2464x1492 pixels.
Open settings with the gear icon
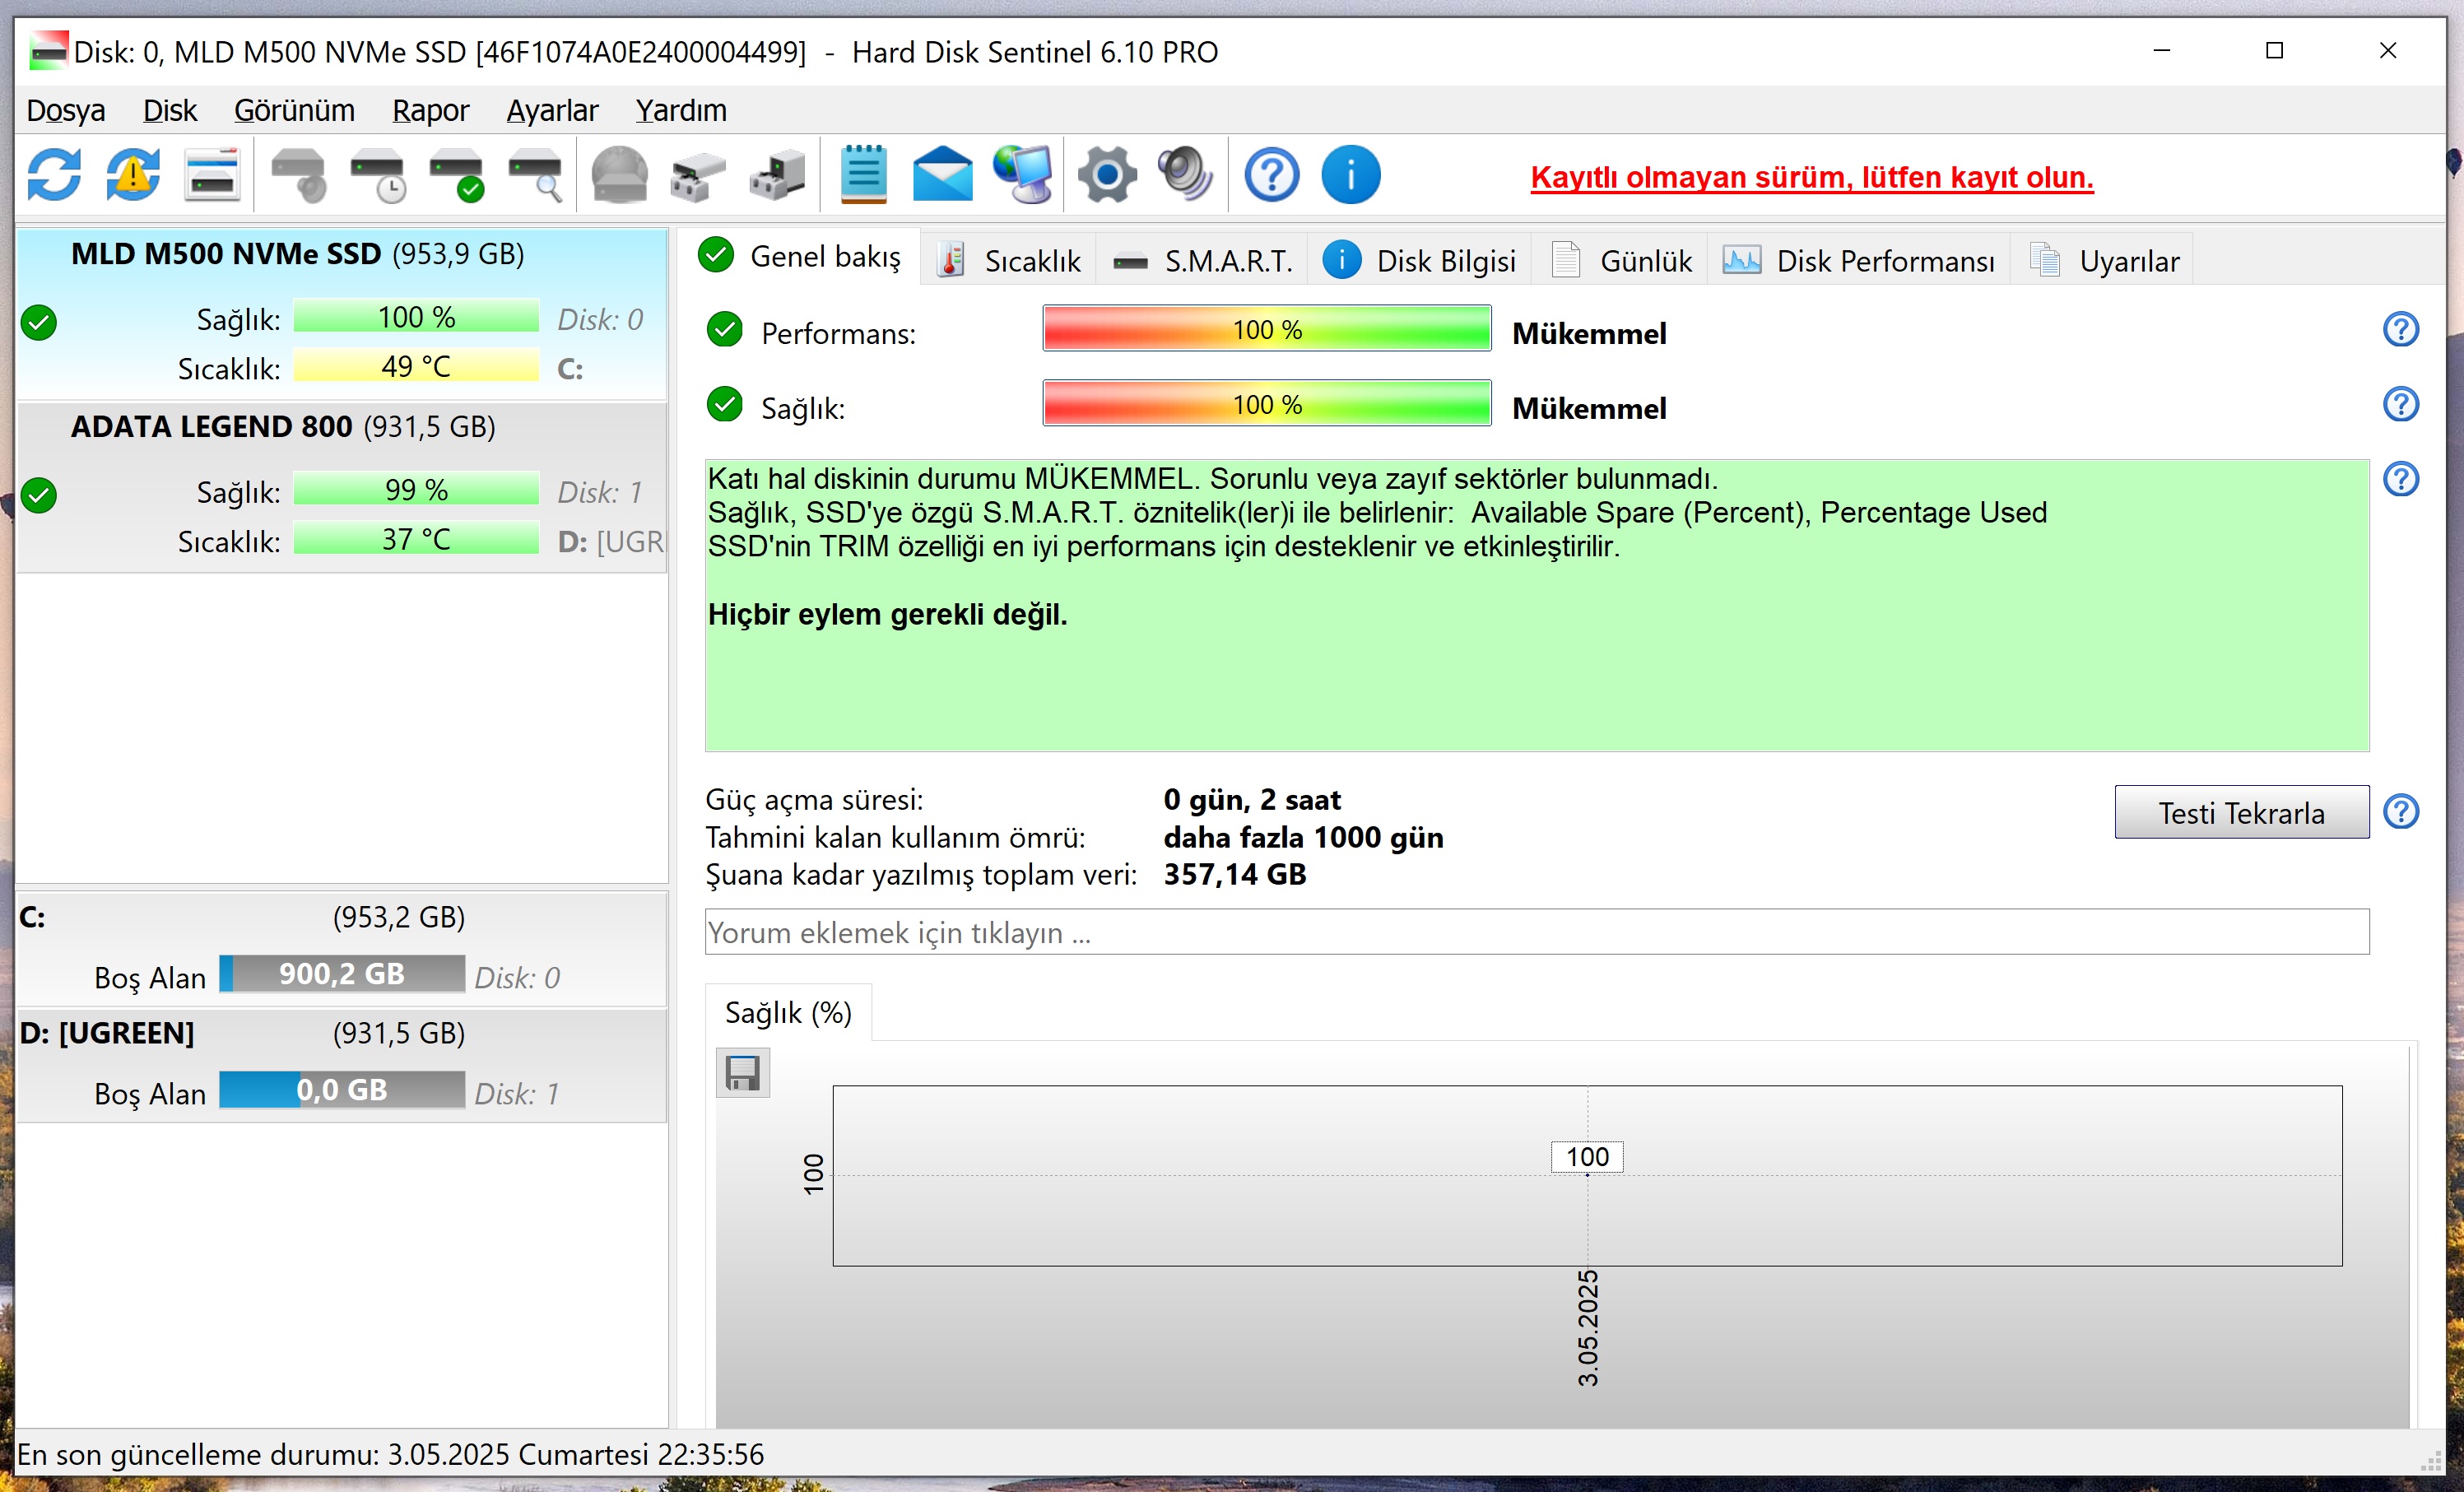point(1106,175)
